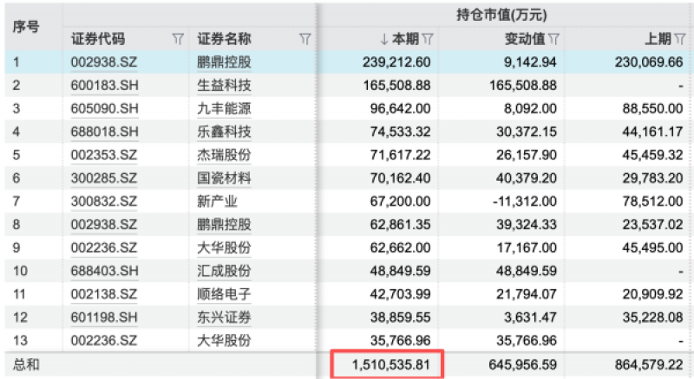Open filter icon for 证券名称 column
This screenshot has width=694, height=379.
point(304,39)
